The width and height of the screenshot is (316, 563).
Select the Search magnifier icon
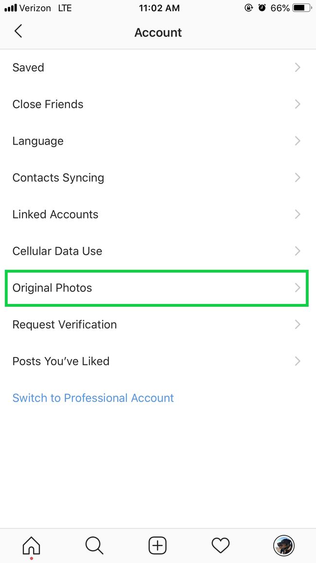tap(94, 545)
